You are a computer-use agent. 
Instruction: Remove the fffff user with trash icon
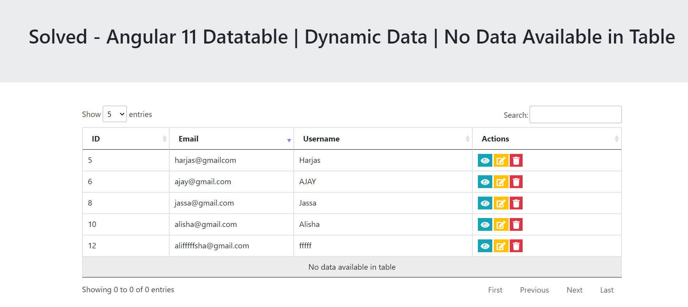516,246
